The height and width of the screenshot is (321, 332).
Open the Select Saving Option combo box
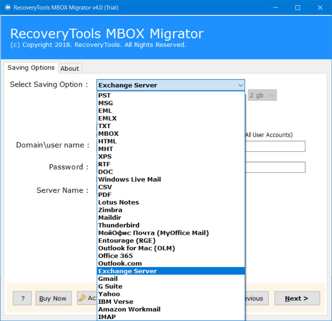(x=171, y=85)
